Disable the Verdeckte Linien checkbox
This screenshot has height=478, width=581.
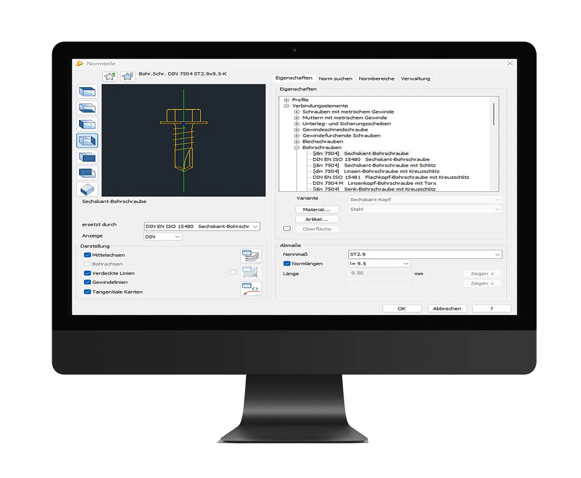tap(87, 273)
